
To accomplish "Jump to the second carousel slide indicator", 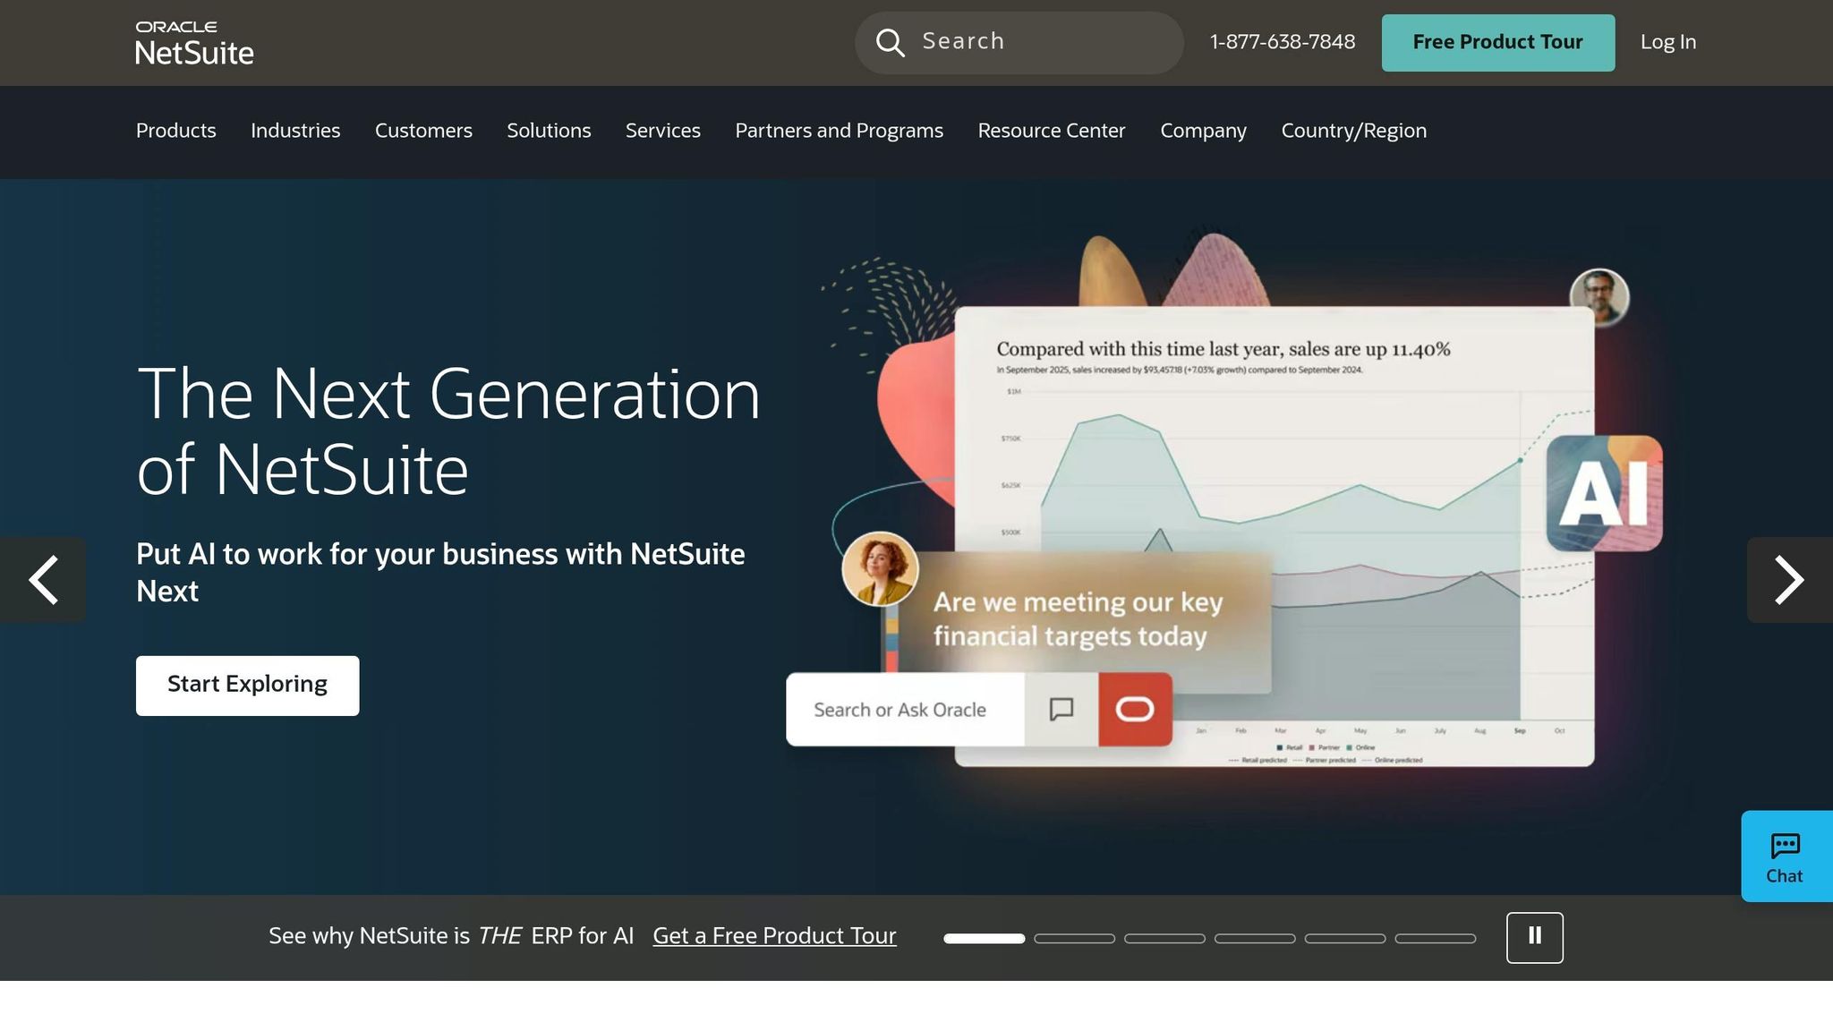I will point(1074,938).
